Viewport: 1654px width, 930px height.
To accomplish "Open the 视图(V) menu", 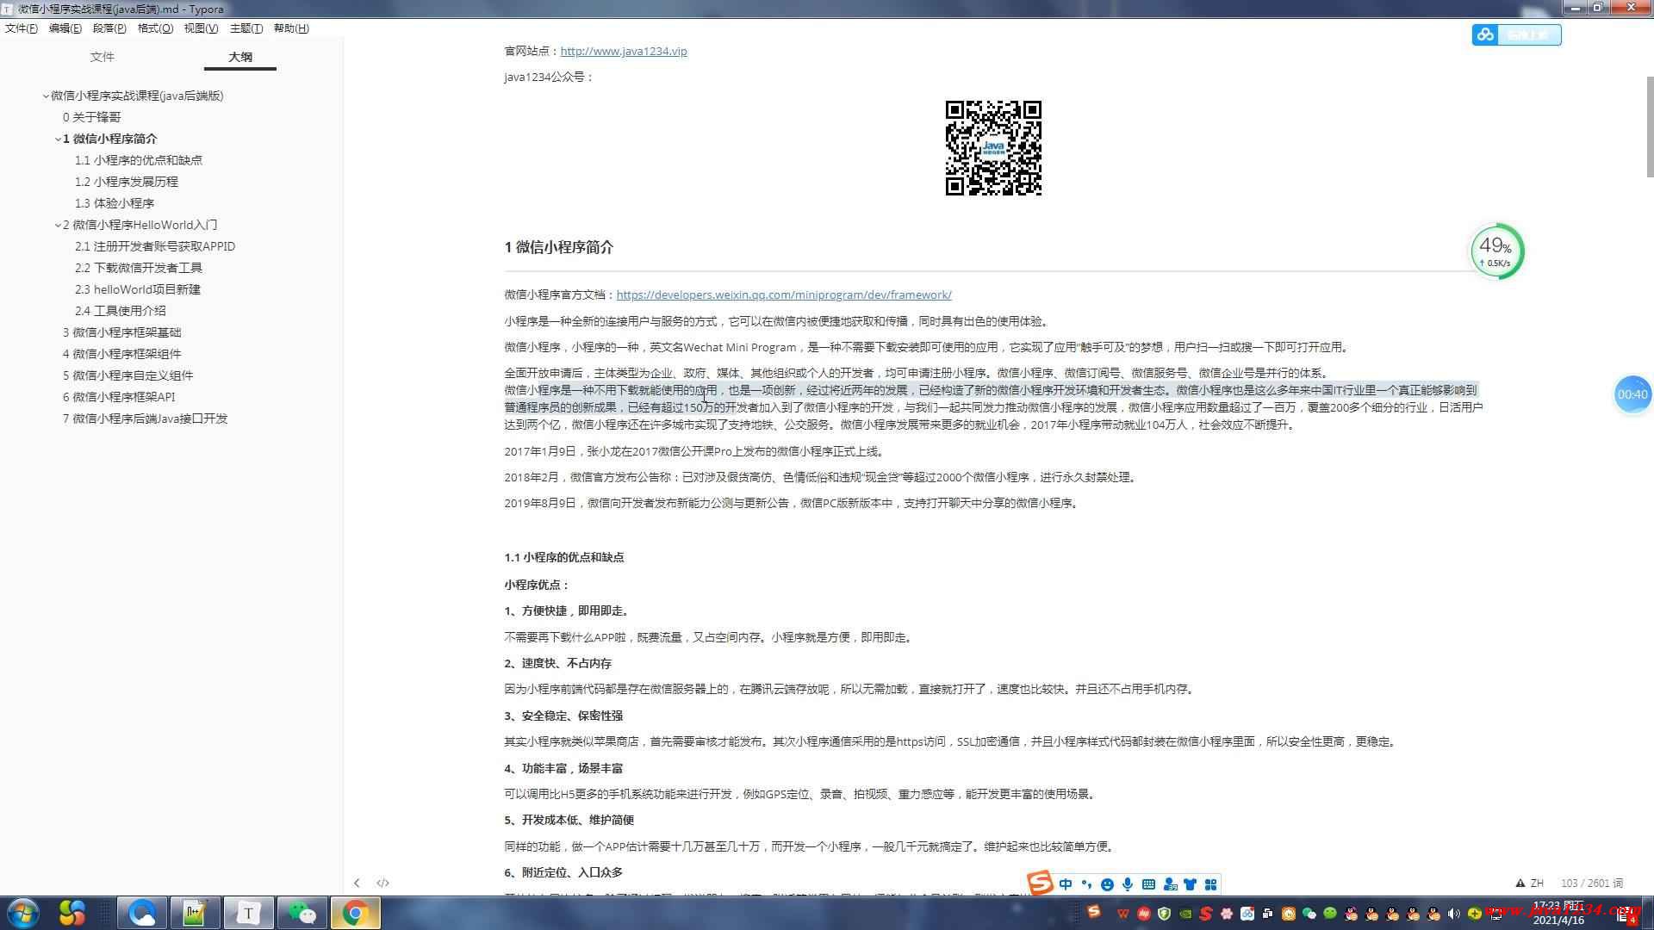I will 201,28.
